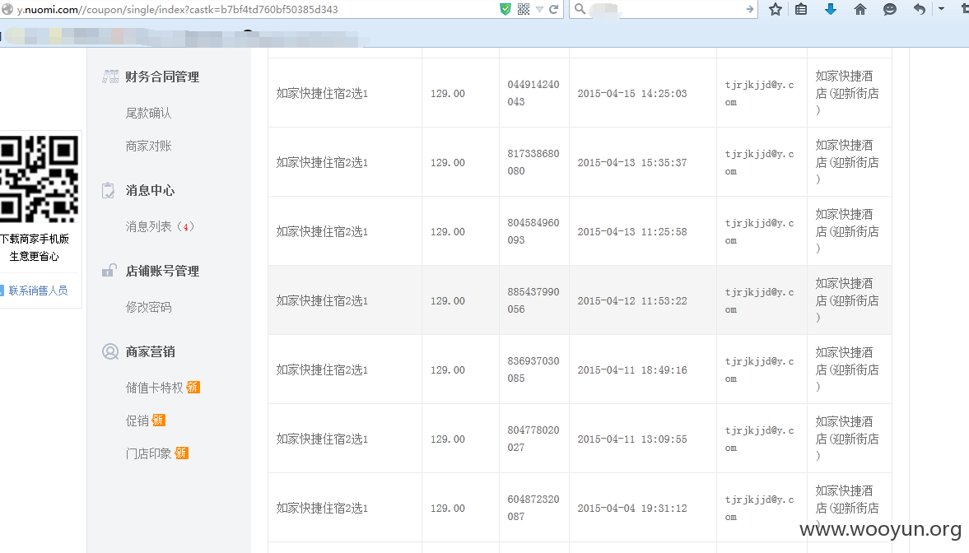This screenshot has width=969, height=553.
Task: Click 如家快捷酒店 store name in 18:49:16 row
Action: 847,370
